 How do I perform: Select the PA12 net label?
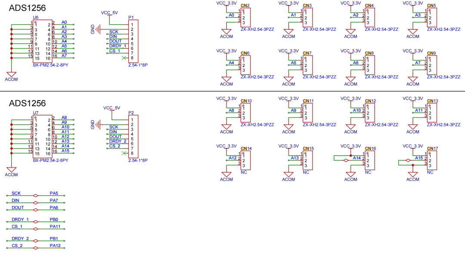55,246
